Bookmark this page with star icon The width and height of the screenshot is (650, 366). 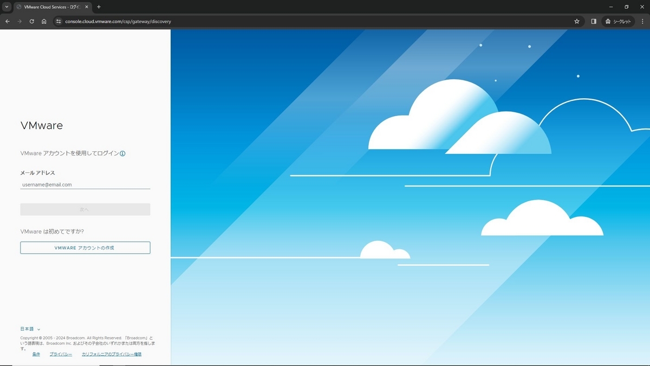[577, 21]
